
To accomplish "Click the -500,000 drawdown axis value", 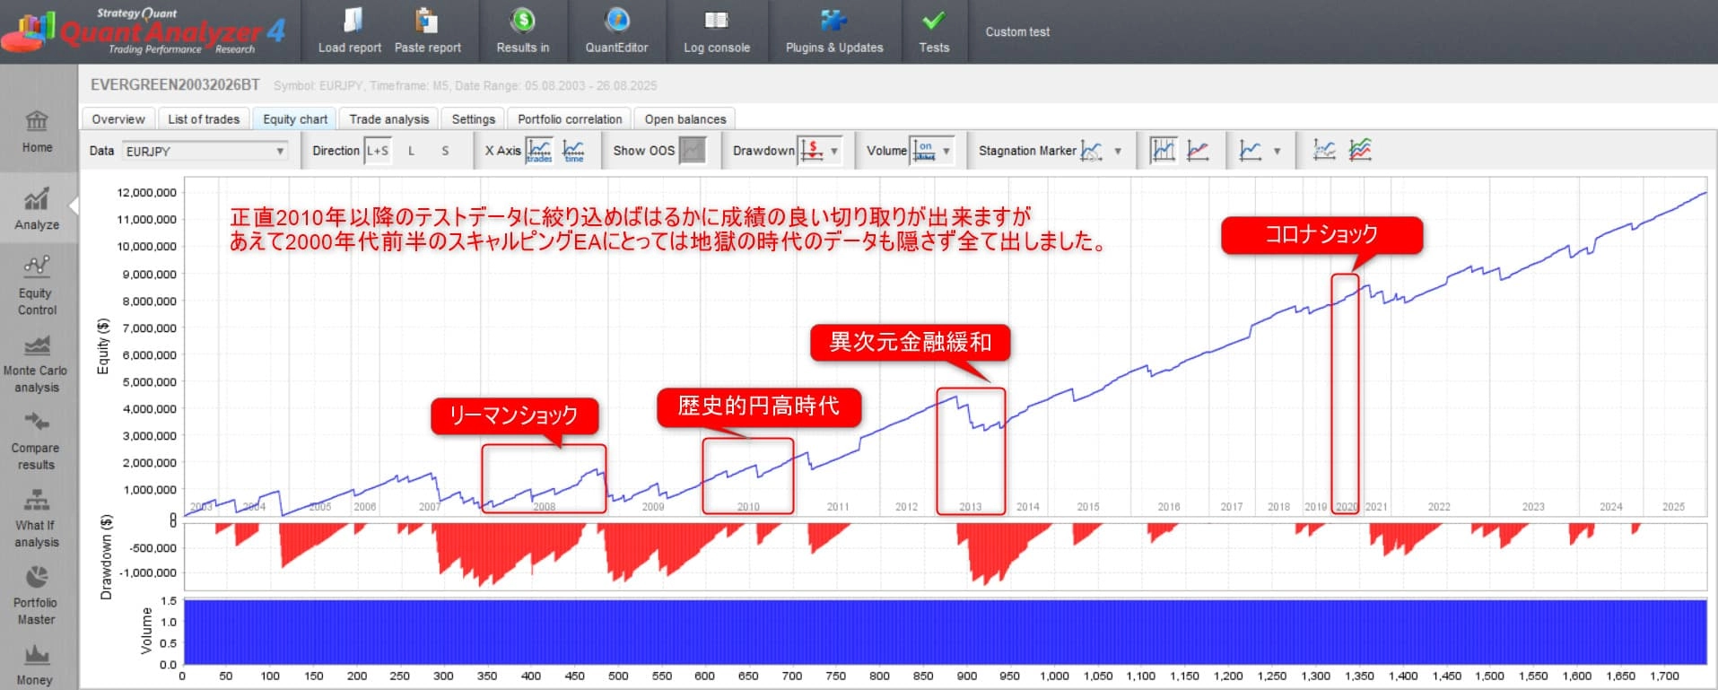I will tap(153, 547).
